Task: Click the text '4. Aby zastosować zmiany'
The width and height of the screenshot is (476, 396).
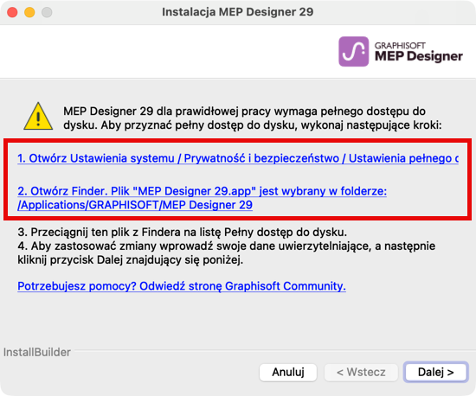Action: 226,252
